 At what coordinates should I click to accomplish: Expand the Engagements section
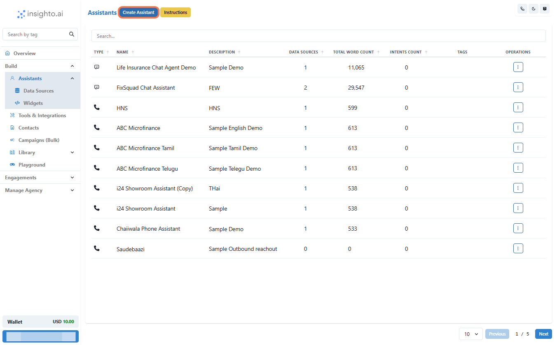(40, 178)
